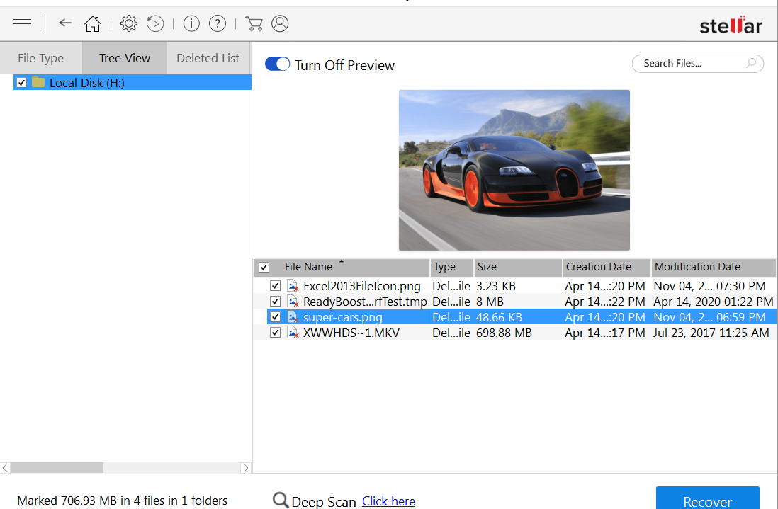Click the 48.66 KB size cell
The height and width of the screenshot is (509, 778).
(x=499, y=317)
